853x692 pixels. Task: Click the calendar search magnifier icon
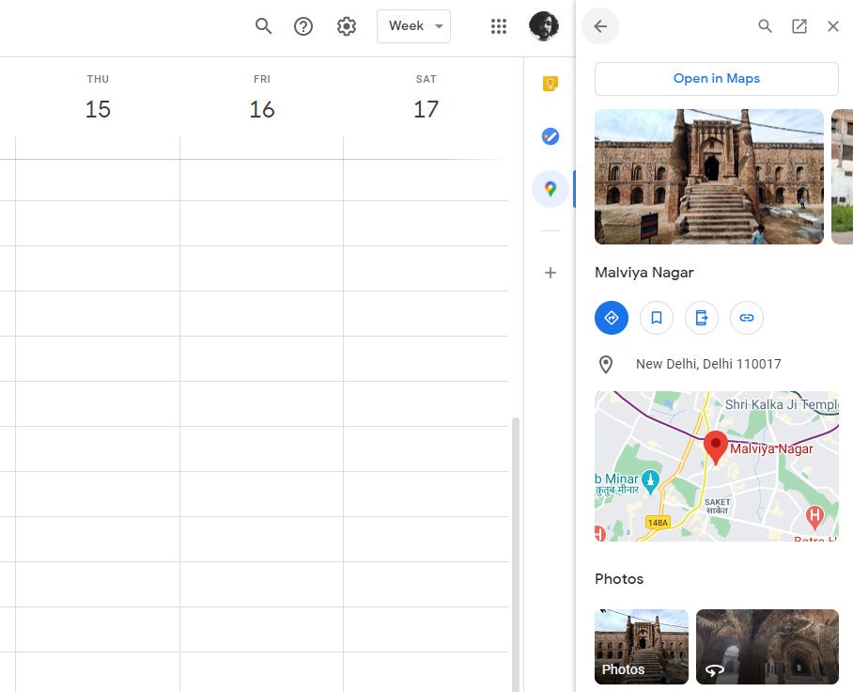263,26
